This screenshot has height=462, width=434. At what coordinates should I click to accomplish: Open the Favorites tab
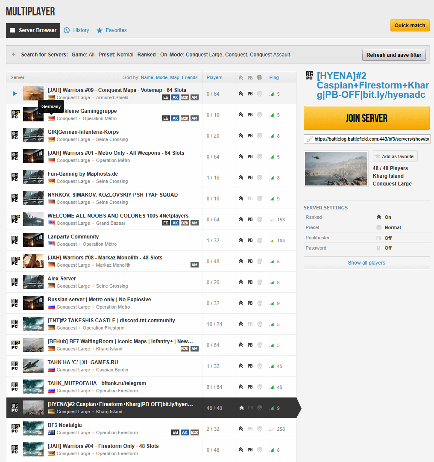[x=111, y=30]
